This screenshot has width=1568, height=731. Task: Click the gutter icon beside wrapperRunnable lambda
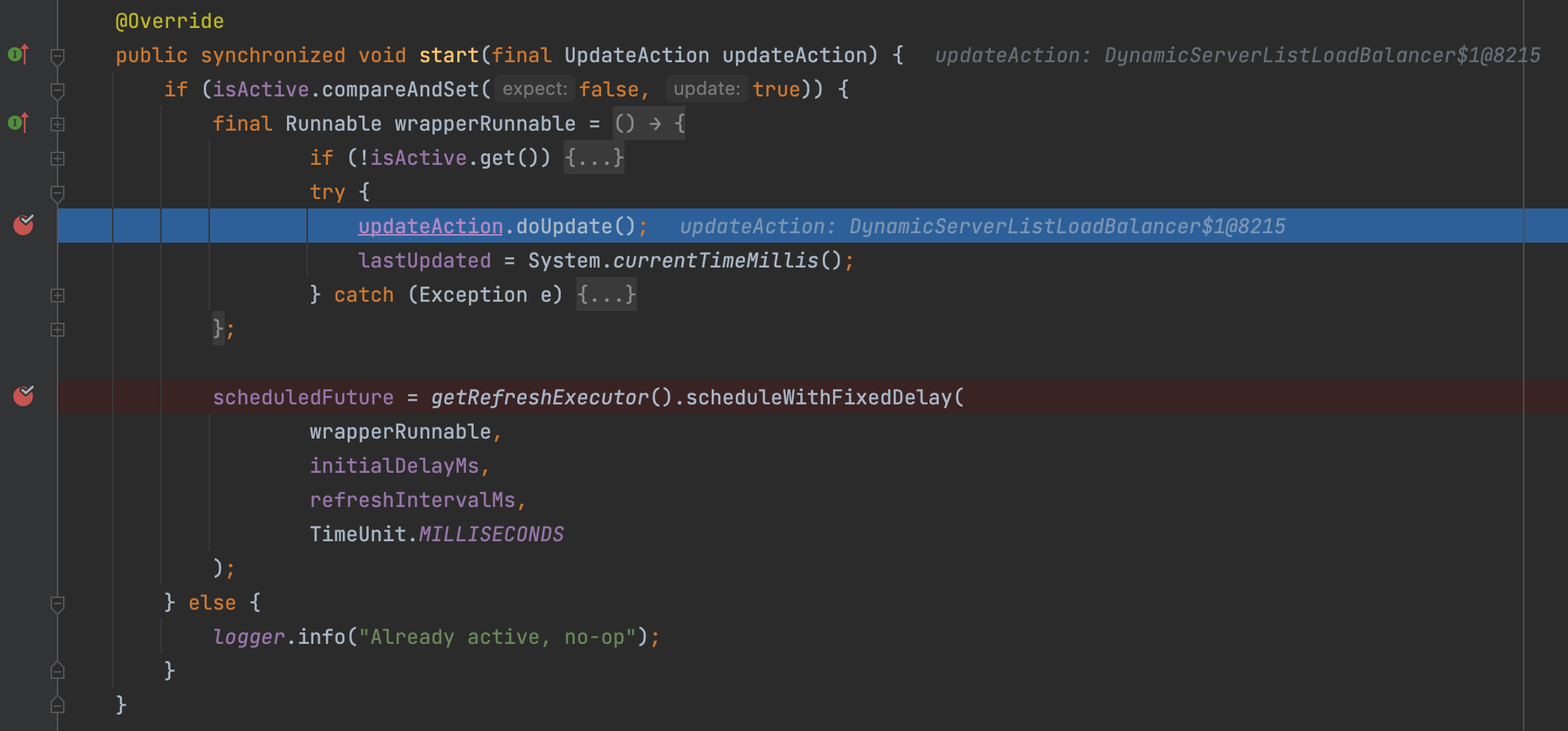[18, 124]
